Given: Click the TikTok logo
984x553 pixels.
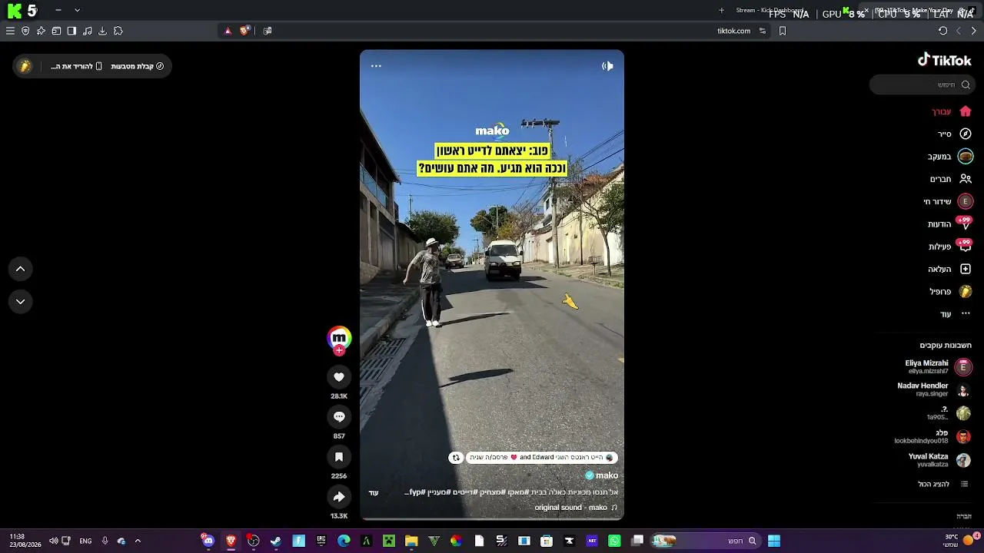Looking at the screenshot, I should pos(945,60).
